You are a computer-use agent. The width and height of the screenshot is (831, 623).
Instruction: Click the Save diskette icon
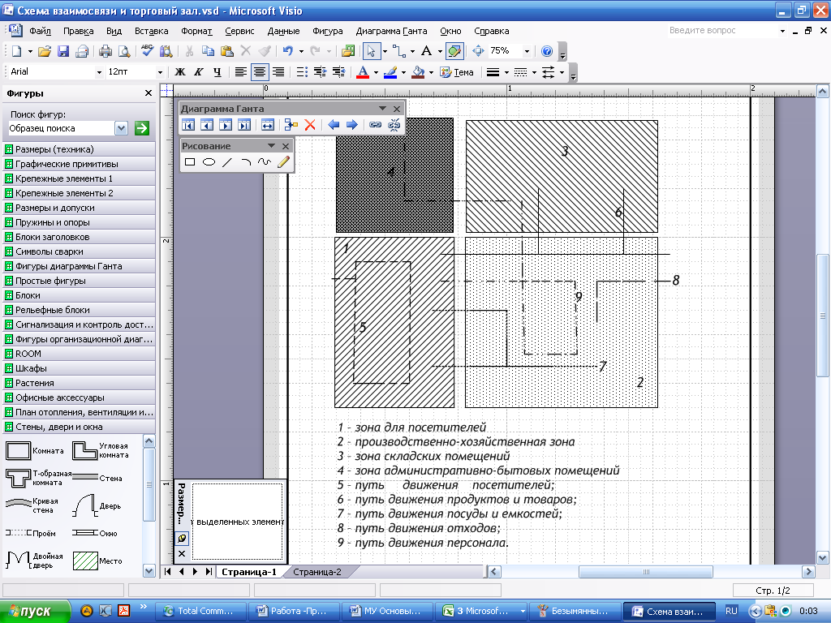point(63,51)
